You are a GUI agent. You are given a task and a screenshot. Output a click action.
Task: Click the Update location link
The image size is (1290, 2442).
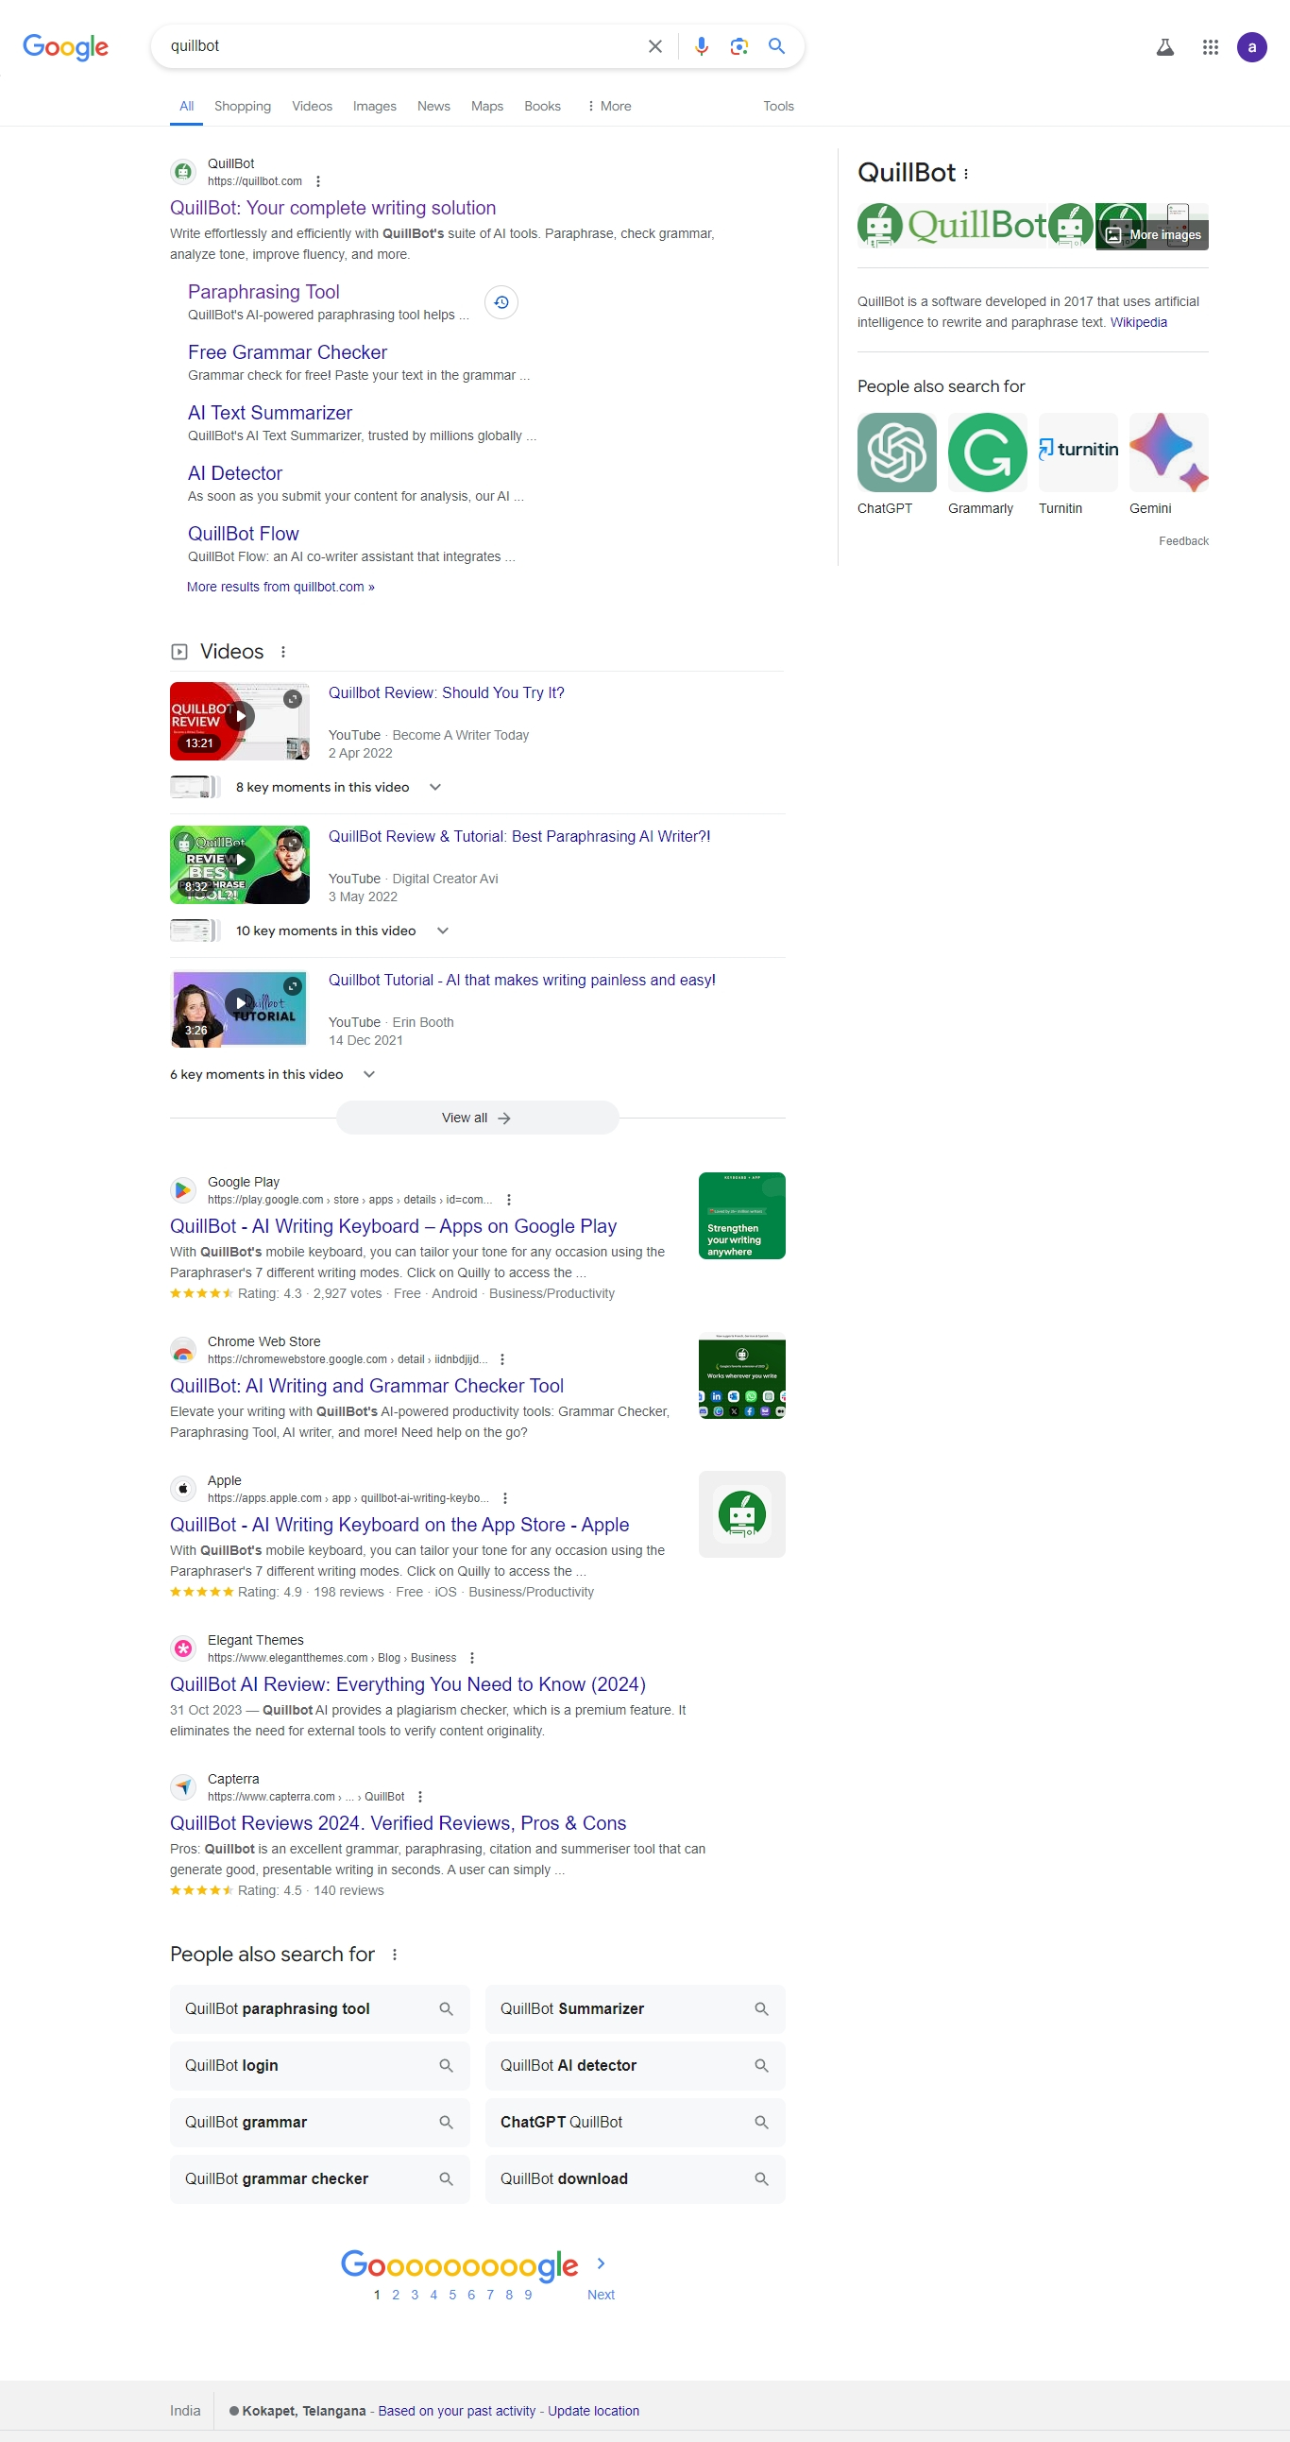click(593, 2411)
